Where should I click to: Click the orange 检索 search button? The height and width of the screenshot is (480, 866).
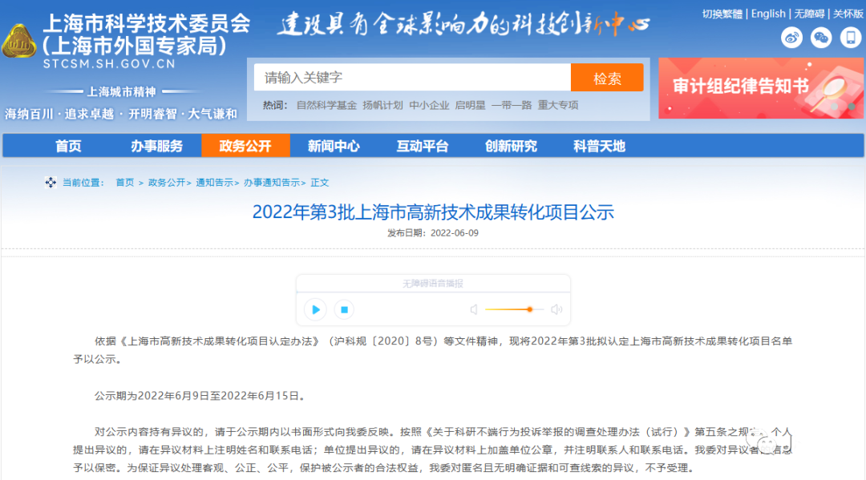607,78
